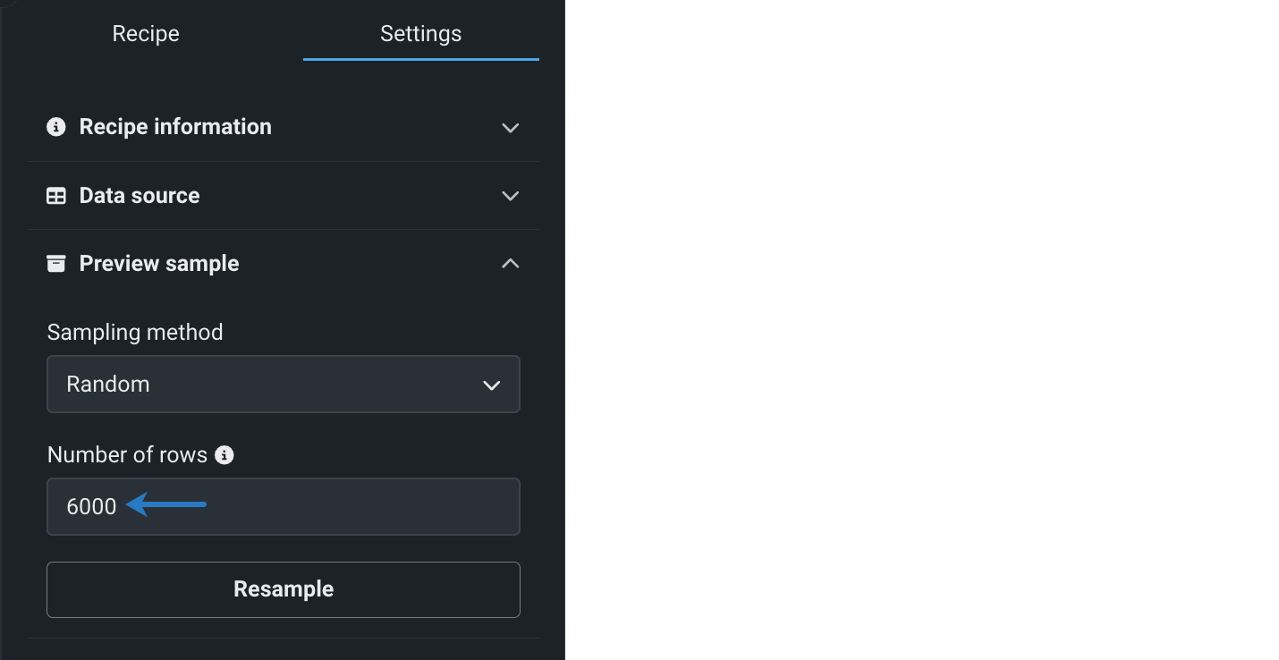This screenshot has height=660, width=1279.
Task: Click the Recipe information info icon
Action: pyautogui.click(x=56, y=127)
